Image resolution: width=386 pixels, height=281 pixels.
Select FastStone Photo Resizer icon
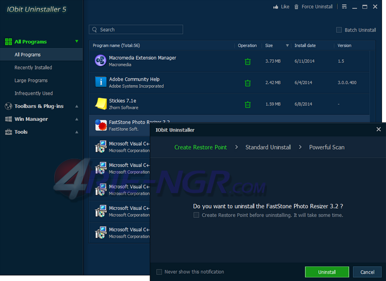100,125
